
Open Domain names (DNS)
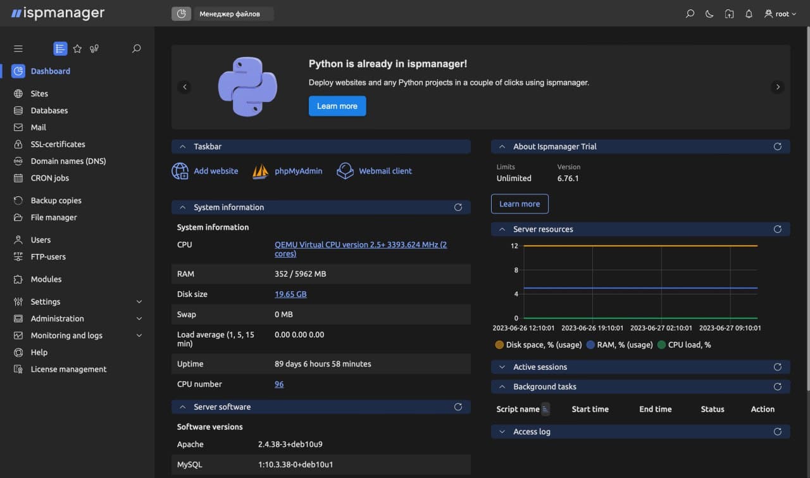[x=68, y=161]
